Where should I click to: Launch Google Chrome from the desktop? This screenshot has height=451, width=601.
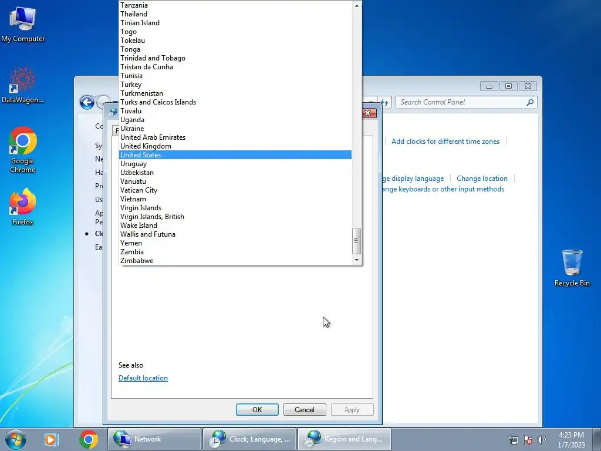[x=23, y=150]
